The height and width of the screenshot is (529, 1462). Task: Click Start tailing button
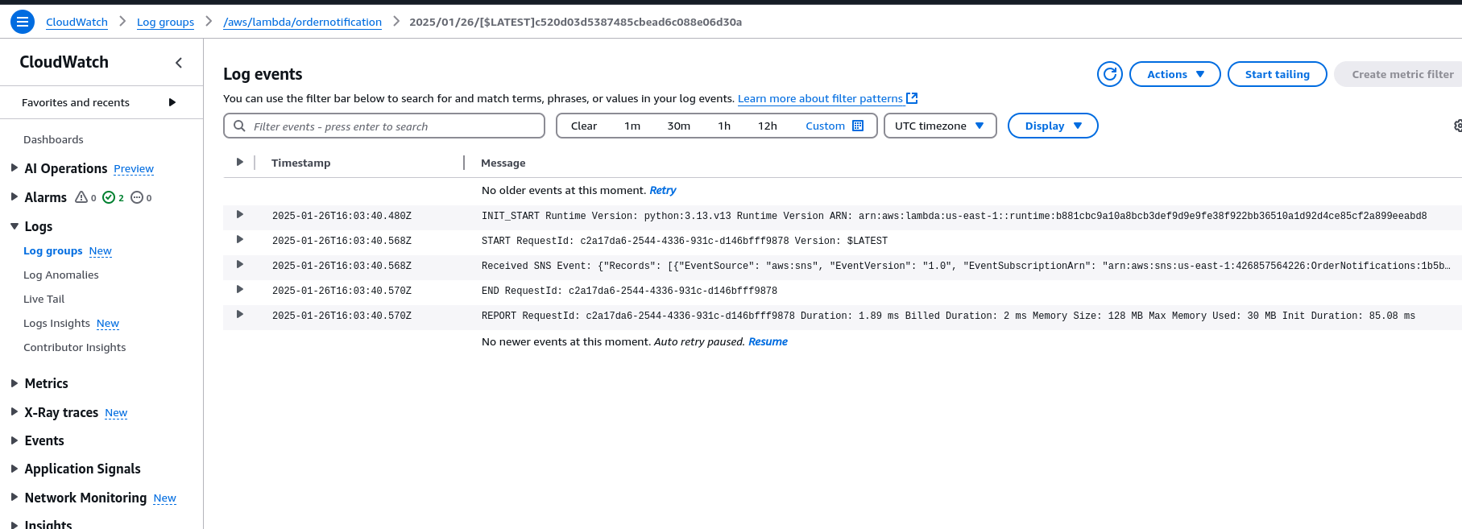coord(1277,74)
